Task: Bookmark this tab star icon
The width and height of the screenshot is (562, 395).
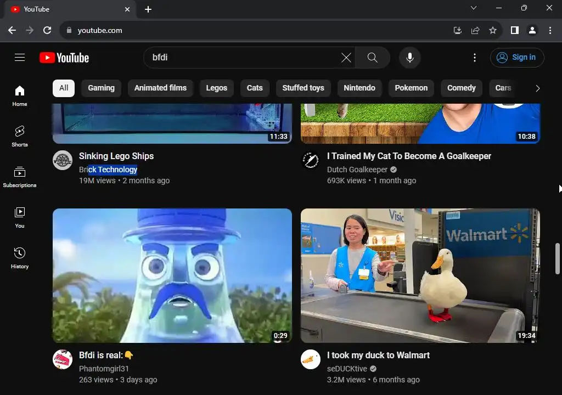Action: tap(493, 31)
